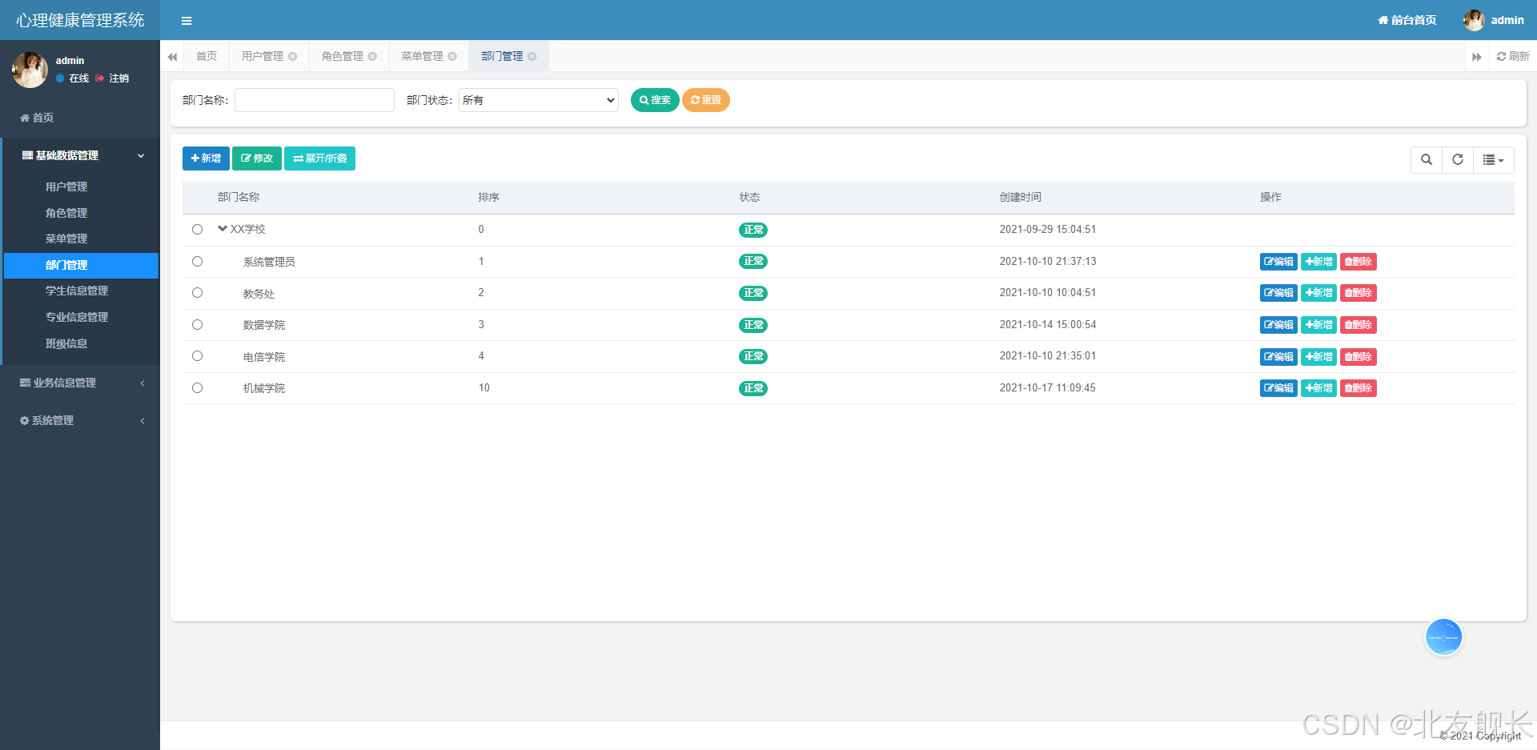Click the 展开/折叠 toolbar button
Screen dimensions: 1537x750
coord(319,158)
